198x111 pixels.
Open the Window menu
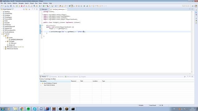(45, 3)
